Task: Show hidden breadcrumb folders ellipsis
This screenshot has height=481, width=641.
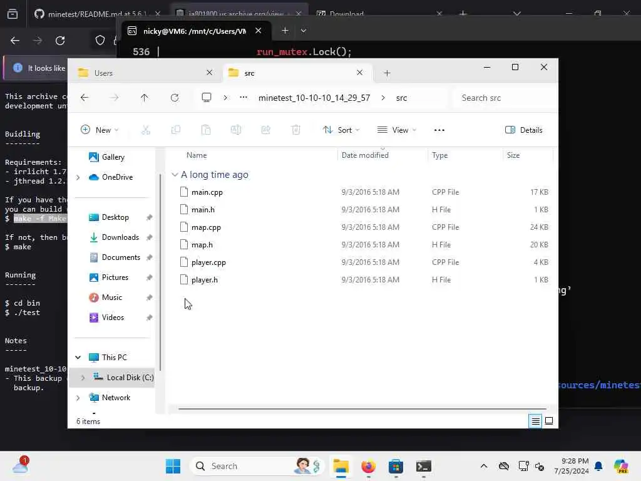Action: 244,97
